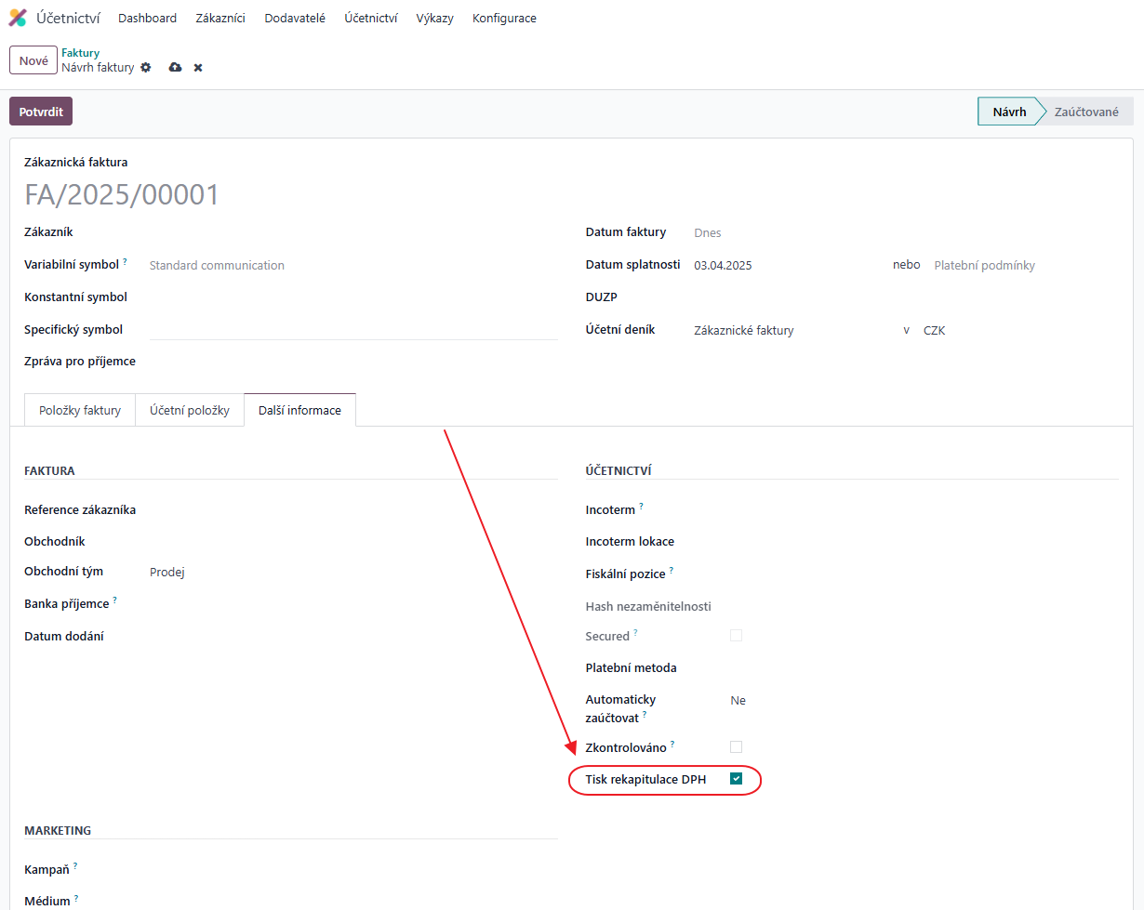Discard changes with the X icon
This screenshot has height=910, width=1144.
pyautogui.click(x=198, y=68)
